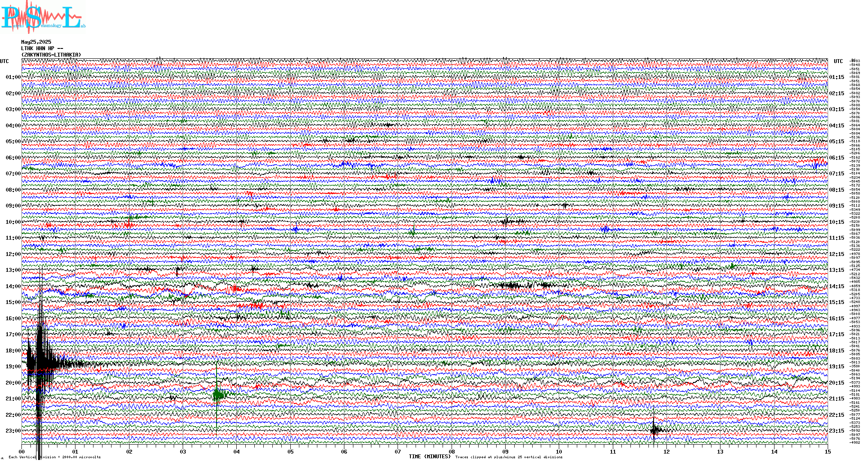
Task: Click the UTC label on the right side
Action: [838, 61]
